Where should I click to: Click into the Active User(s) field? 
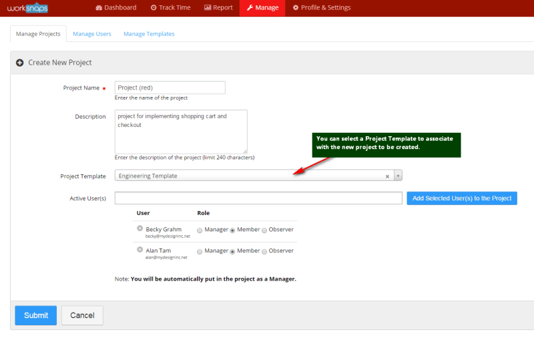[x=258, y=198]
